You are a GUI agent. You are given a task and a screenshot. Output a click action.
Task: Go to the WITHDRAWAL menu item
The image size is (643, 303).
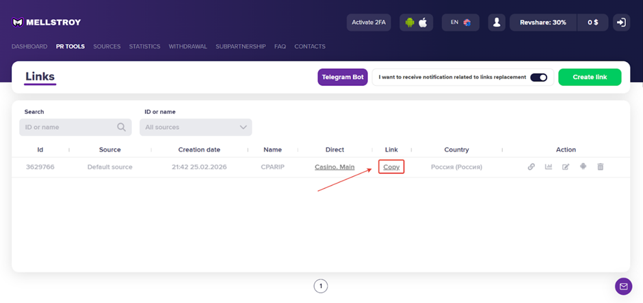[187, 46]
